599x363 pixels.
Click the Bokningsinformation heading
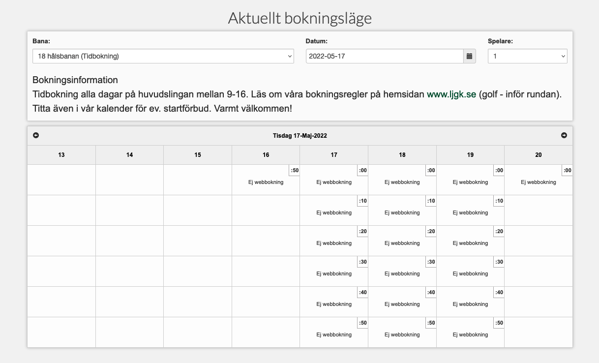75,80
